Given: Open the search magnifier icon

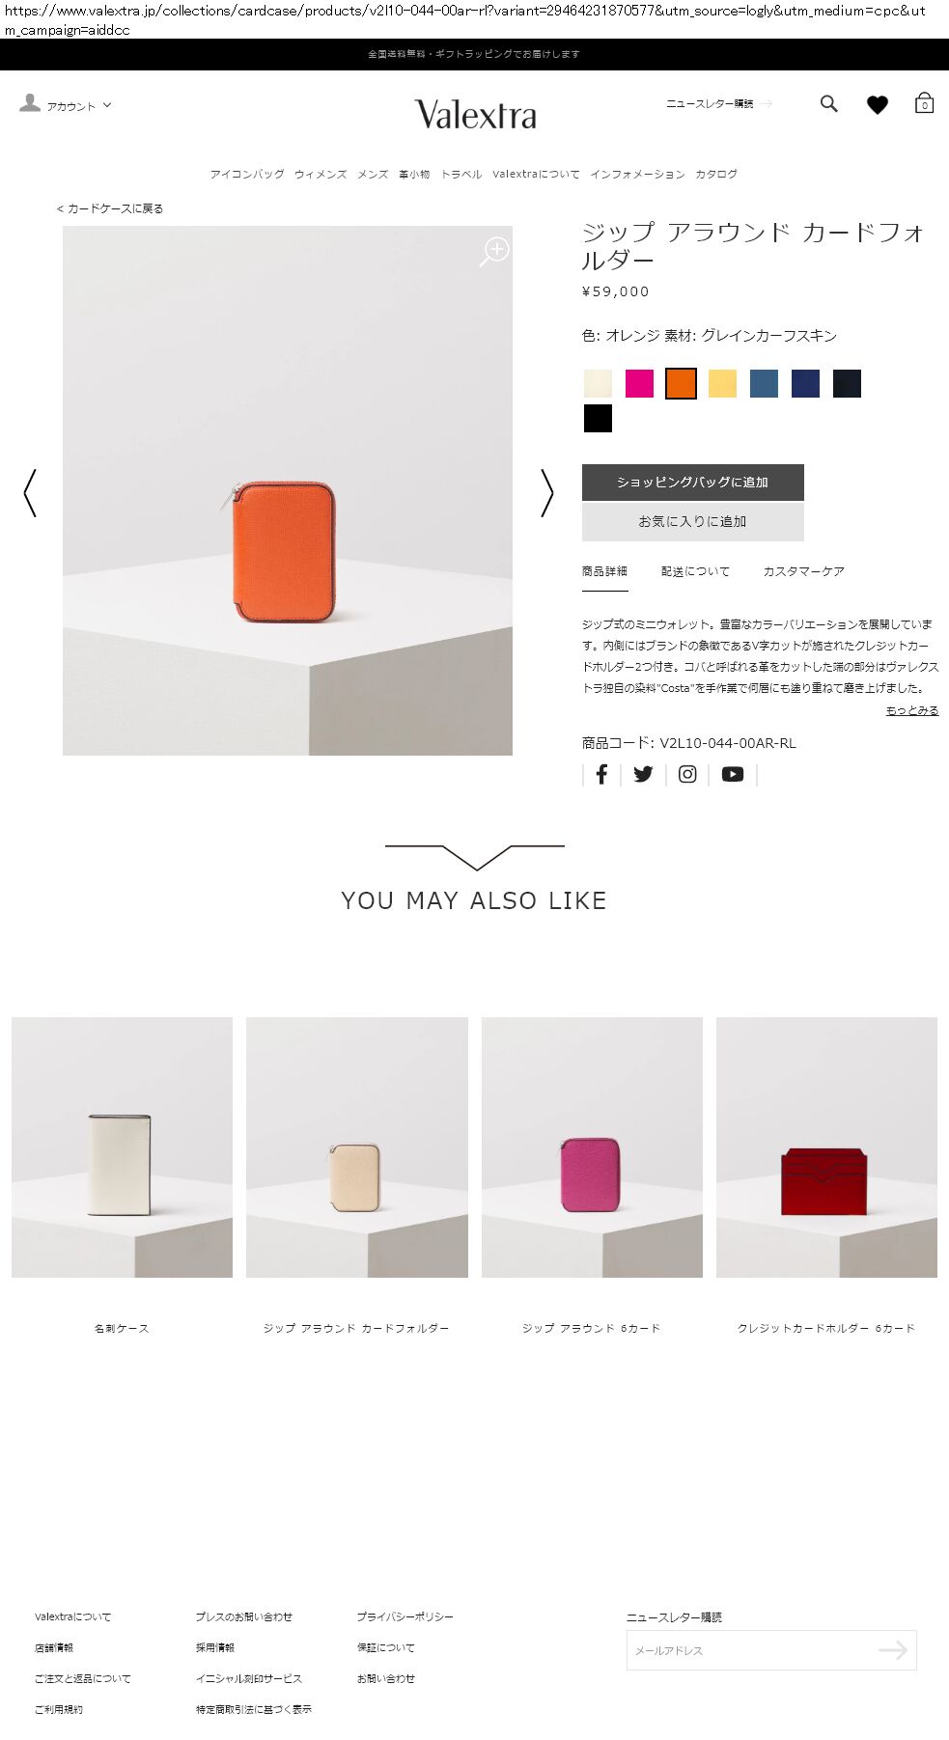Looking at the screenshot, I should click(828, 104).
